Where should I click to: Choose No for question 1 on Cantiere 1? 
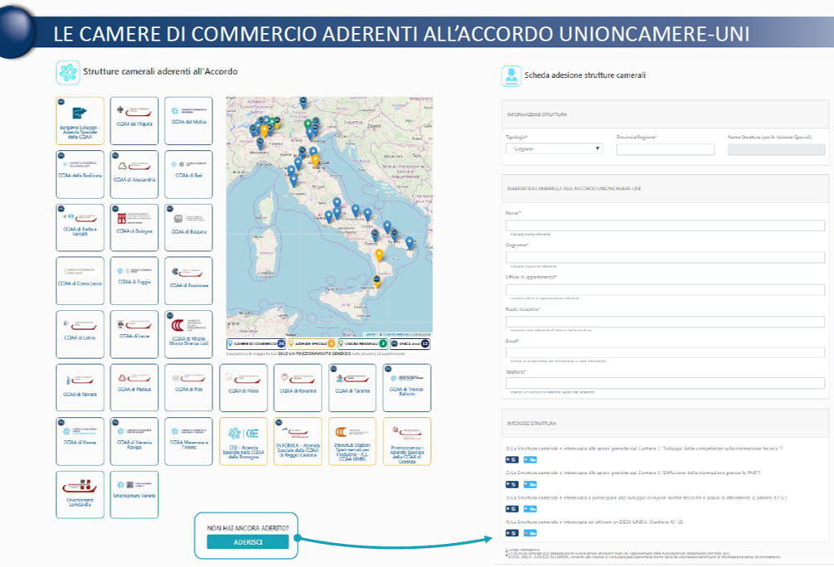pyautogui.click(x=530, y=459)
